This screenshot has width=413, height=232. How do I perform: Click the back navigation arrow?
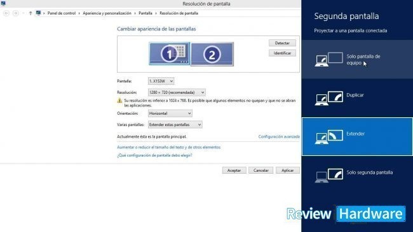coord(6,13)
